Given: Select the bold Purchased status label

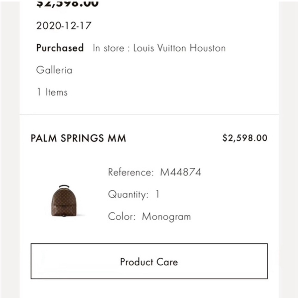Looking at the screenshot, I should [60, 48].
